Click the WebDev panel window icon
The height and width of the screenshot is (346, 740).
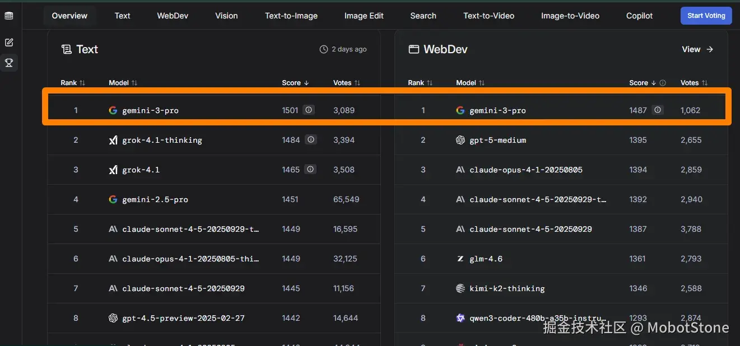(413, 49)
